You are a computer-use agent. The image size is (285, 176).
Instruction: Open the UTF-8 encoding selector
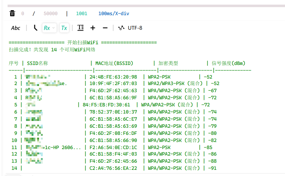pos(135,28)
